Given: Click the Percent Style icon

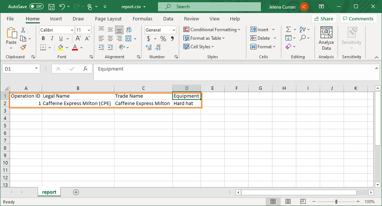Looking at the screenshot, I should (163, 39).
